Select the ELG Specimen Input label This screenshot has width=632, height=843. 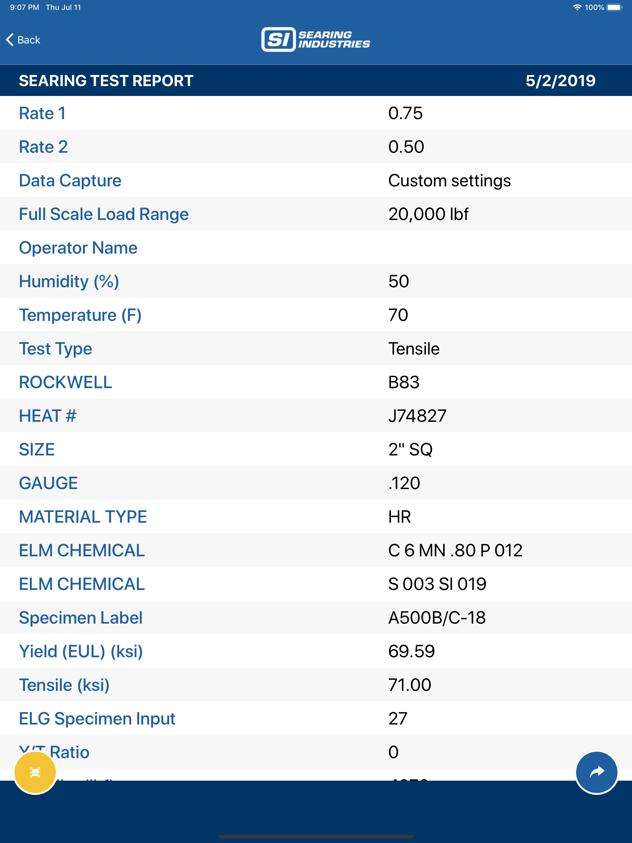click(97, 719)
